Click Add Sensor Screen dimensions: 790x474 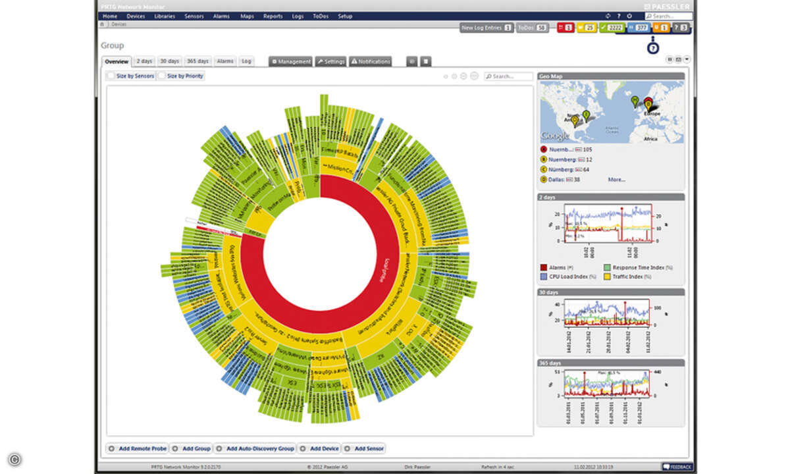pyautogui.click(x=364, y=448)
